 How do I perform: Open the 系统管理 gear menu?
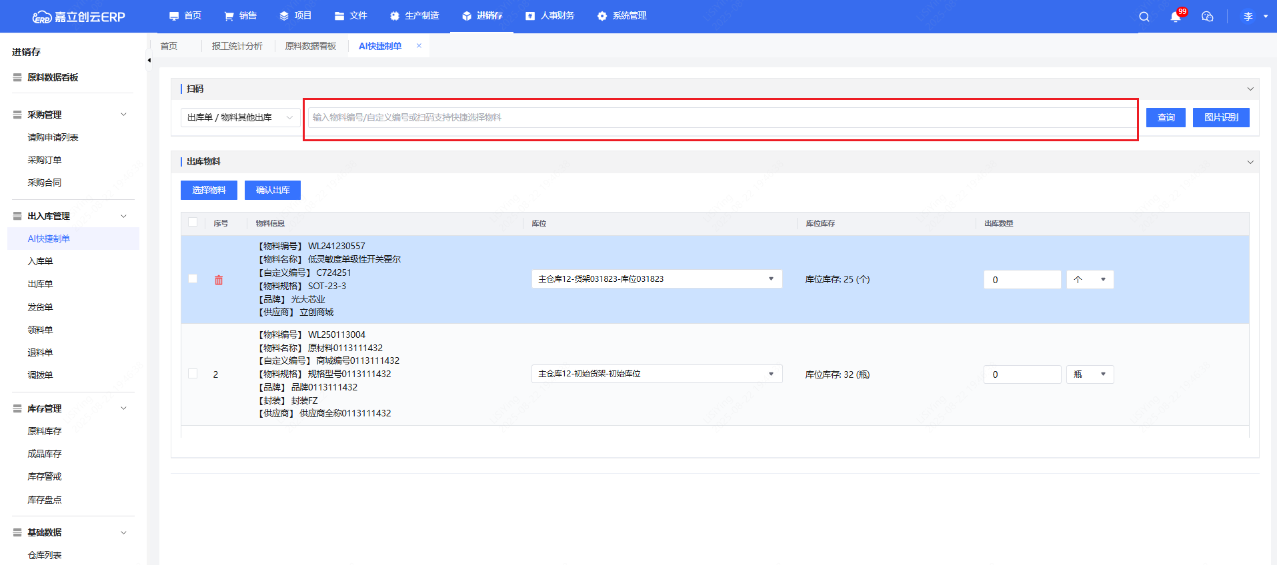click(x=621, y=16)
